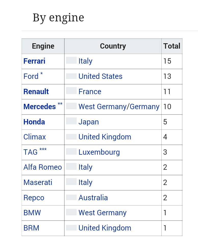The image size is (198, 244).
Task: Click the Total column header
Action: coord(172,46)
